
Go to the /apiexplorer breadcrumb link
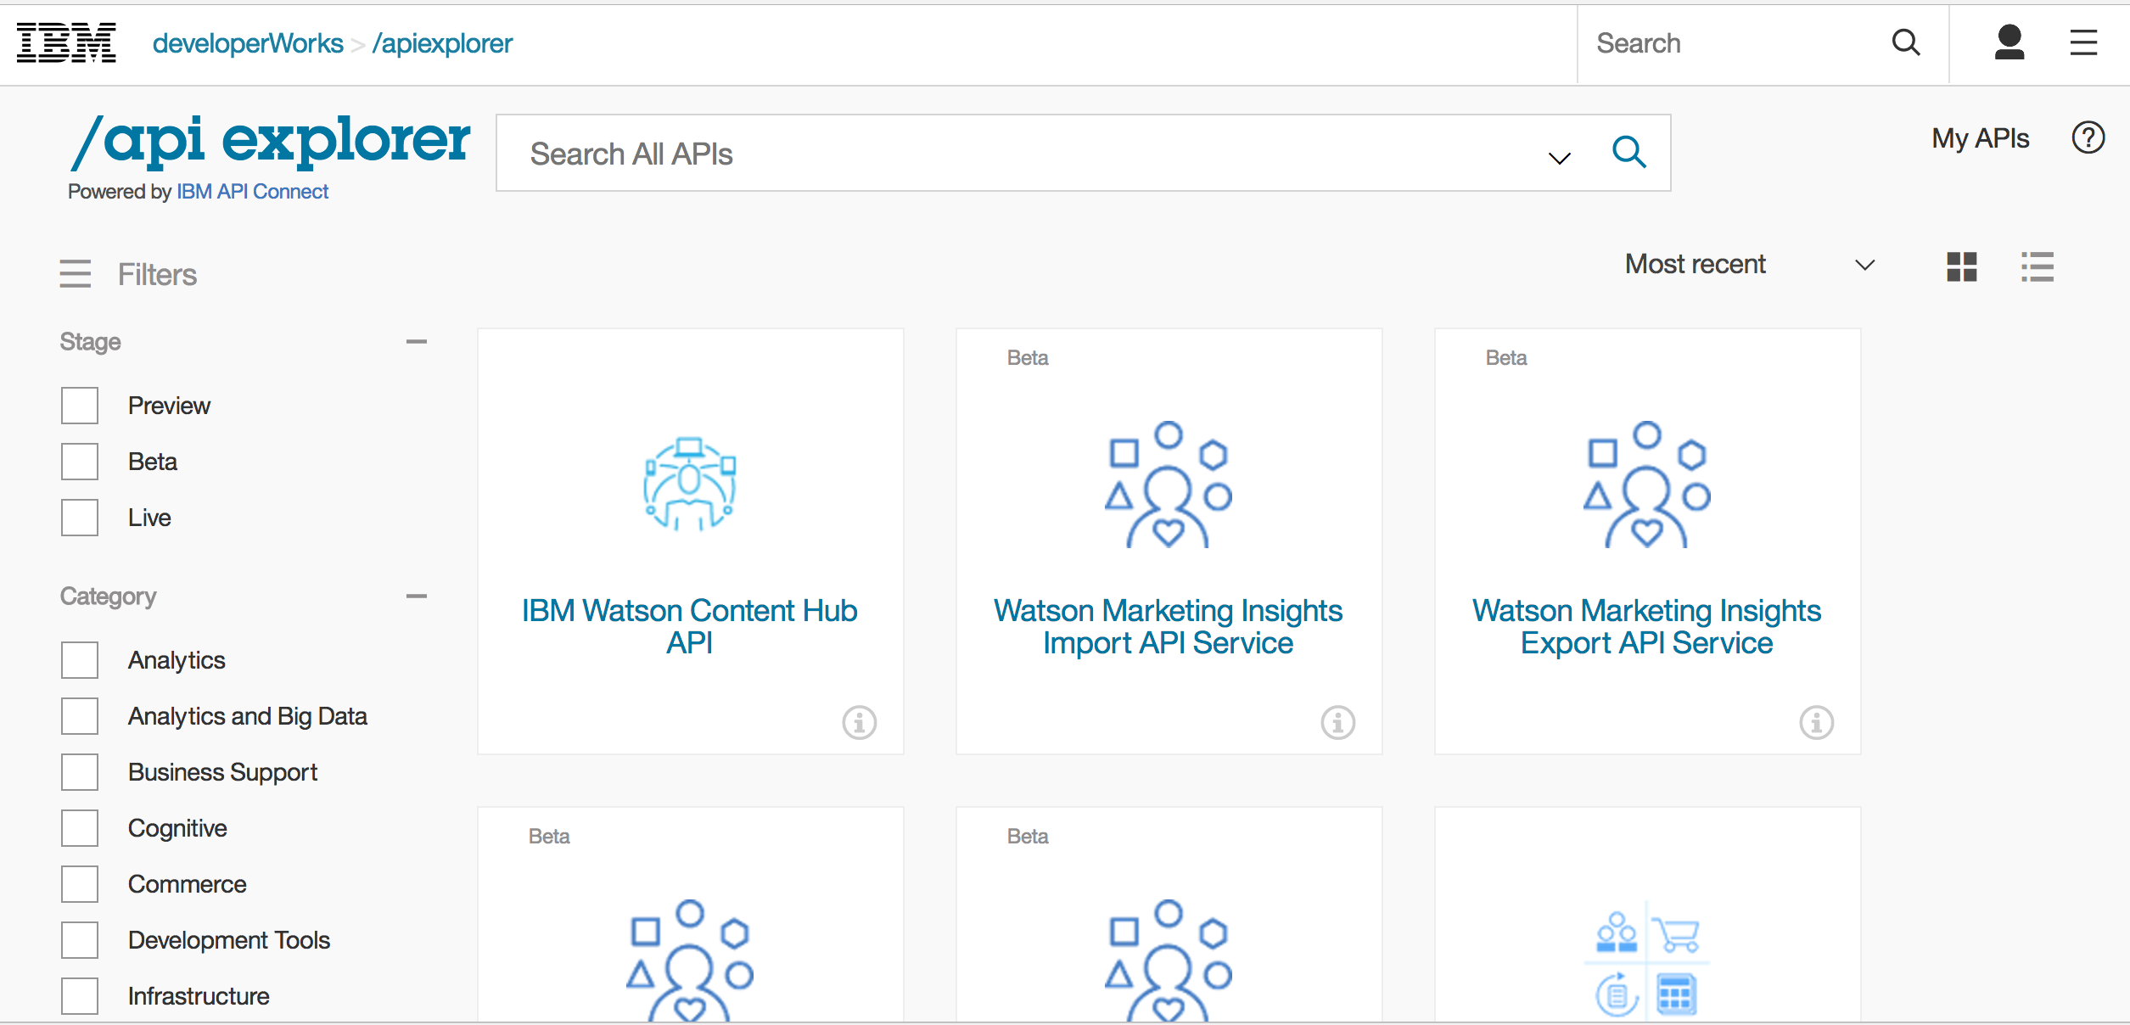point(442,43)
